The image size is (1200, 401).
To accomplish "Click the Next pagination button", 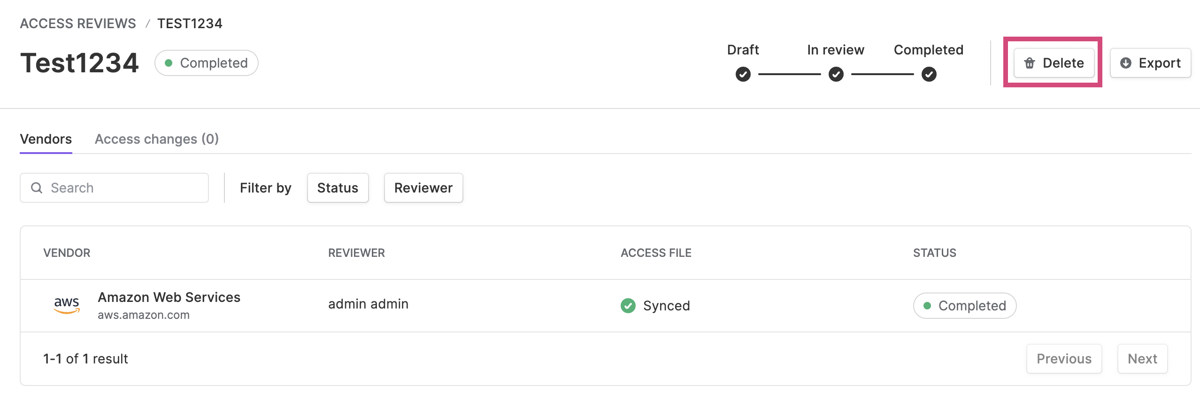I will (1143, 359).
